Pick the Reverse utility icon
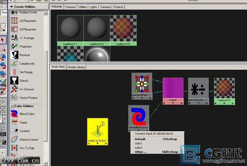This screenshot has height=166, width=247. 14,55
